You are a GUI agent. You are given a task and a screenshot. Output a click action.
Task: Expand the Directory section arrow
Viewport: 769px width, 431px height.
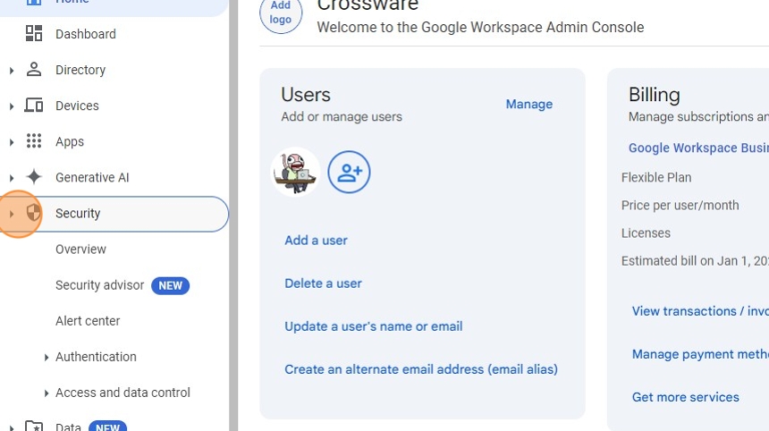(12, 71)
